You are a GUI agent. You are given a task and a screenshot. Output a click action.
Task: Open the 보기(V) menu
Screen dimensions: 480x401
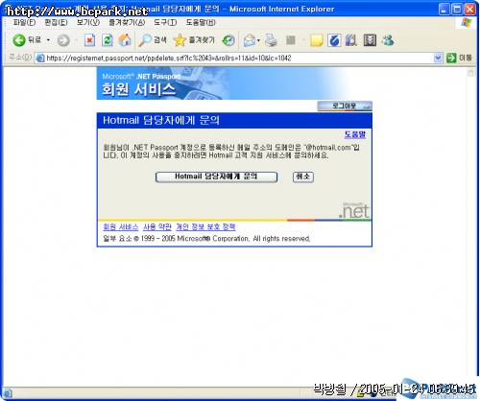(88, 22)
